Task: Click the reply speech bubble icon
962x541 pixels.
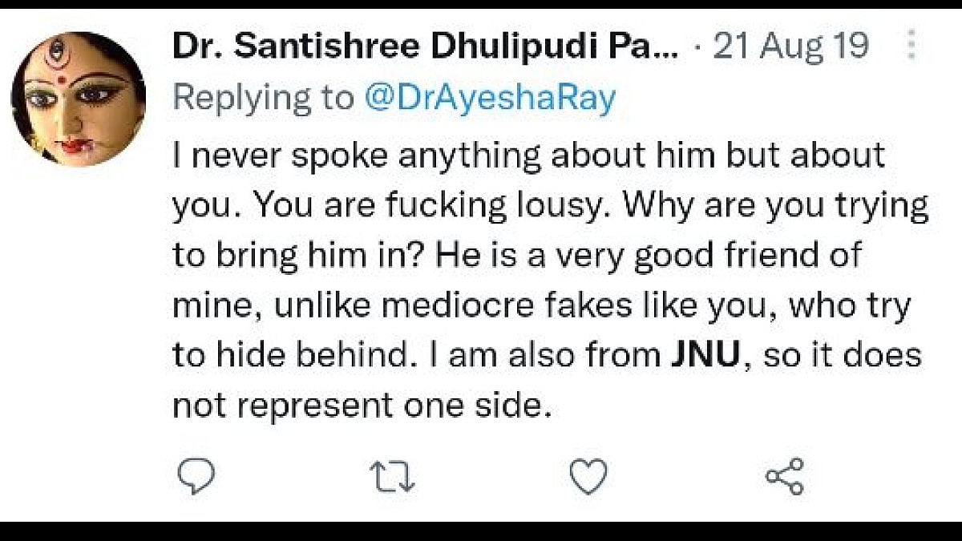Action: tap(195, 478)
